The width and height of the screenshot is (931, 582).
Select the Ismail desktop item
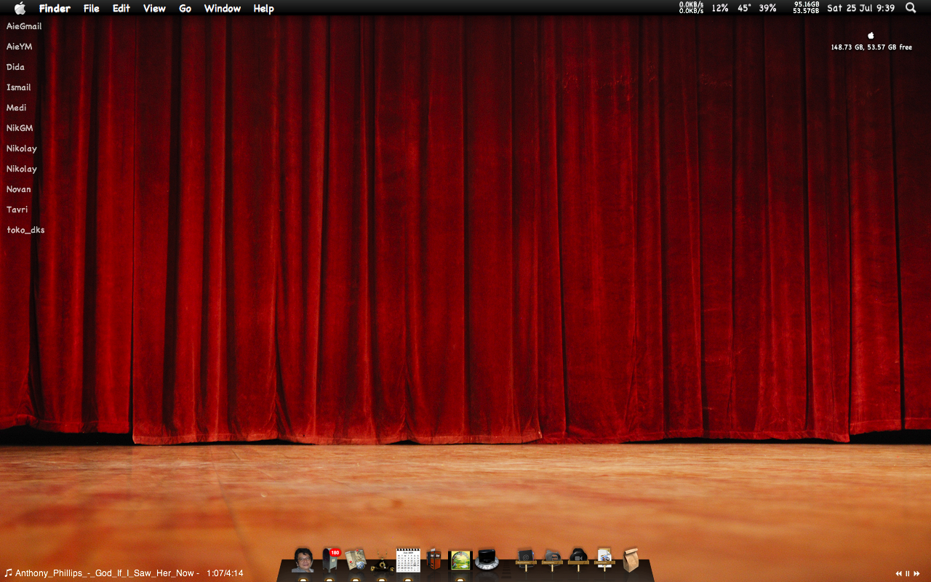[x=19, y=87]
